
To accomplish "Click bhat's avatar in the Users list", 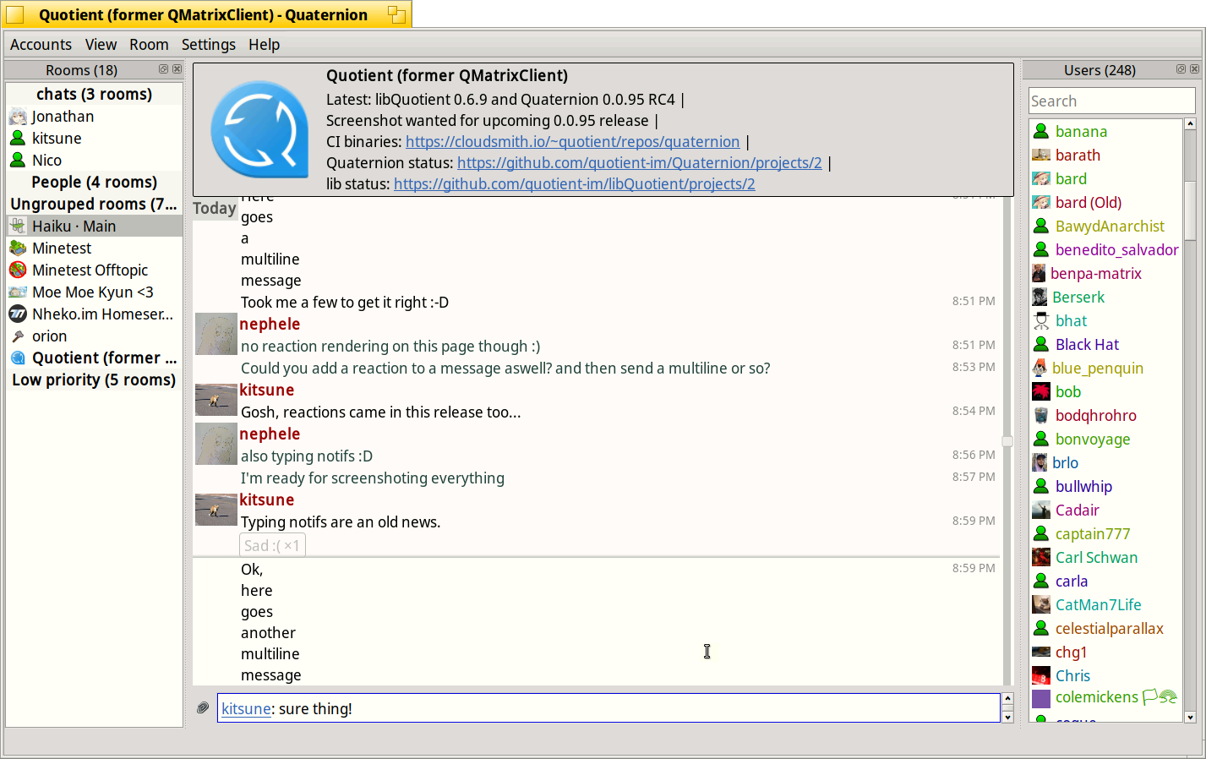I will pos(1041,321).
